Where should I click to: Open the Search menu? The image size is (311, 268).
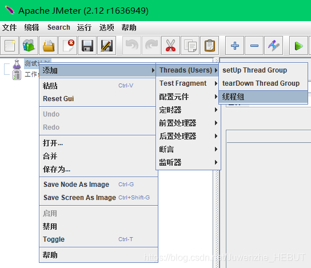pyautogui.click(x=59, y=27)
